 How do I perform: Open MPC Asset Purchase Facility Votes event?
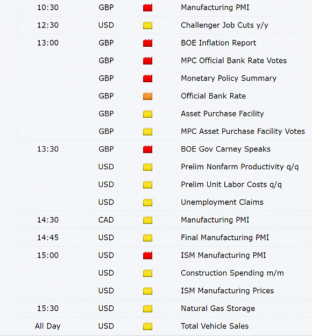pyautogui.click(x=243, y=131)
